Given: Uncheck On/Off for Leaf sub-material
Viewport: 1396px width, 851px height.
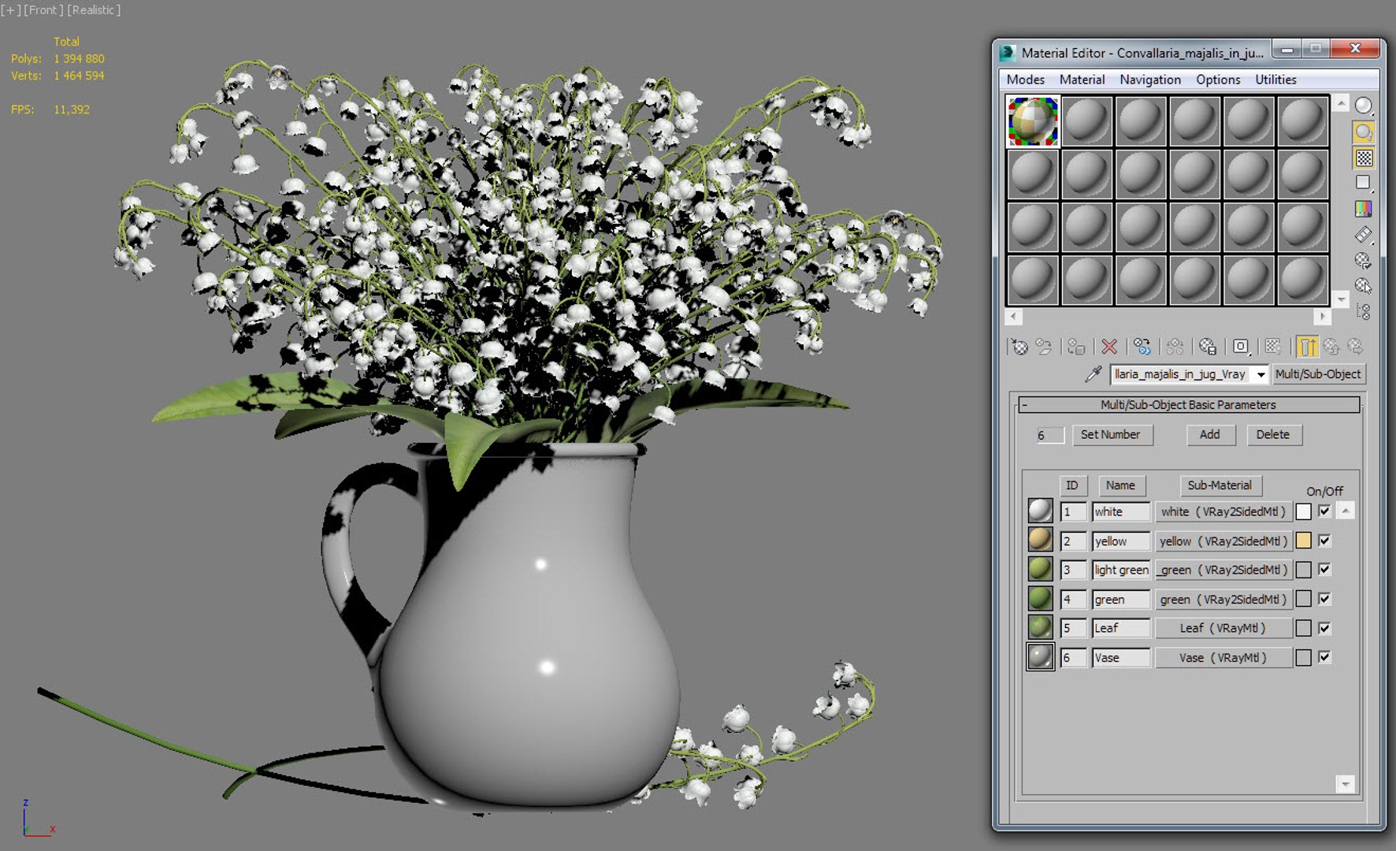Looking at the screenshot, I should pyautogui.click(x=1324, y=627).
